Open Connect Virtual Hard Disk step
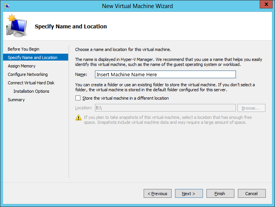Screen dimensions: 275x207 point(31,83)
